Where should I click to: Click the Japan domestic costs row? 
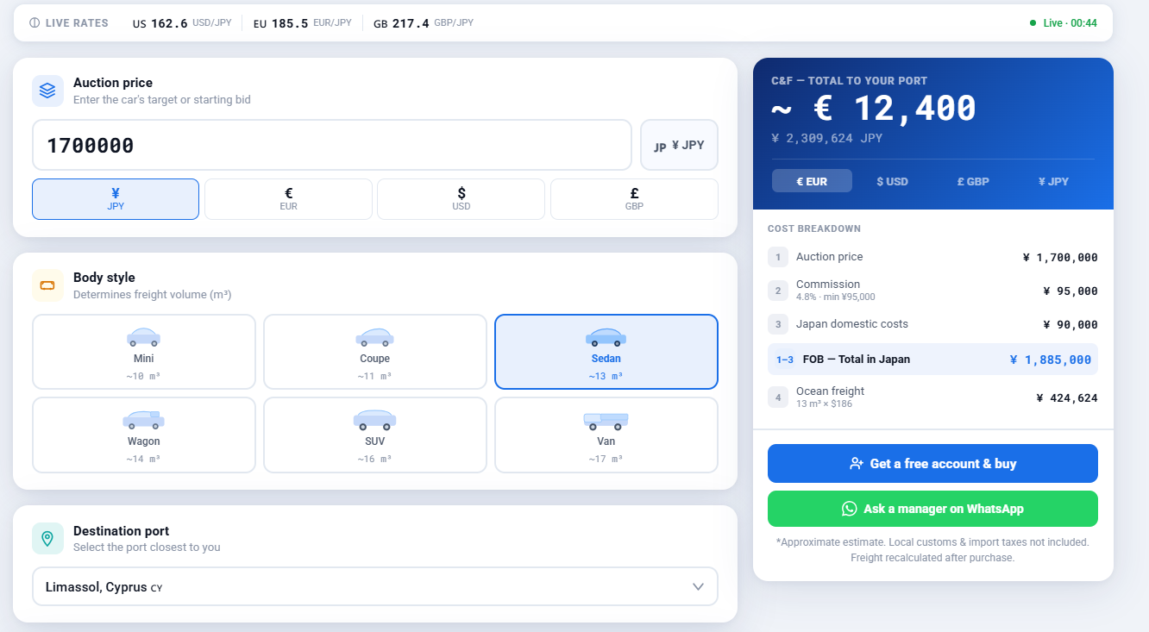point(932,324)
